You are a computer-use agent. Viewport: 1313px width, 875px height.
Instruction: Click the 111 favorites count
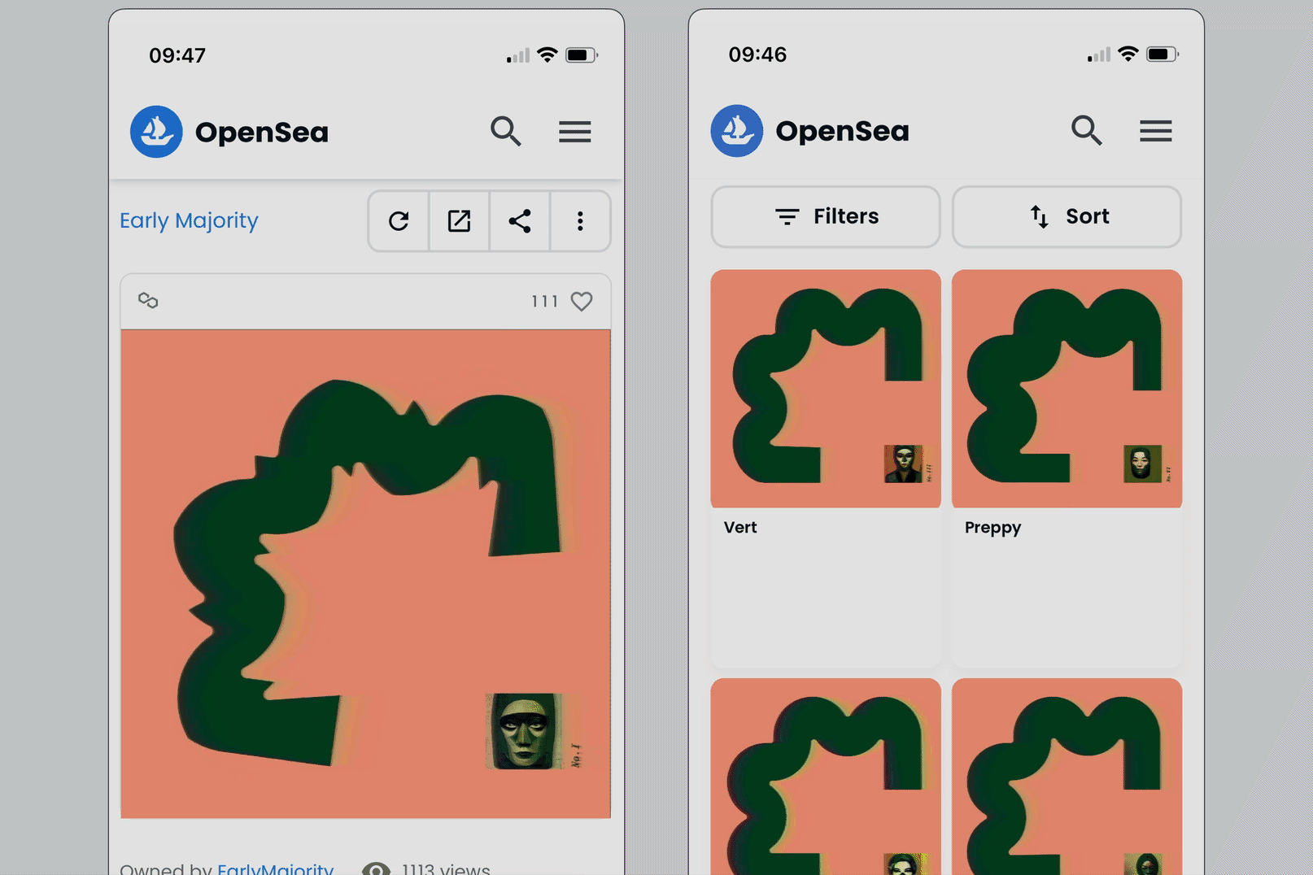[x=544, y=302]
